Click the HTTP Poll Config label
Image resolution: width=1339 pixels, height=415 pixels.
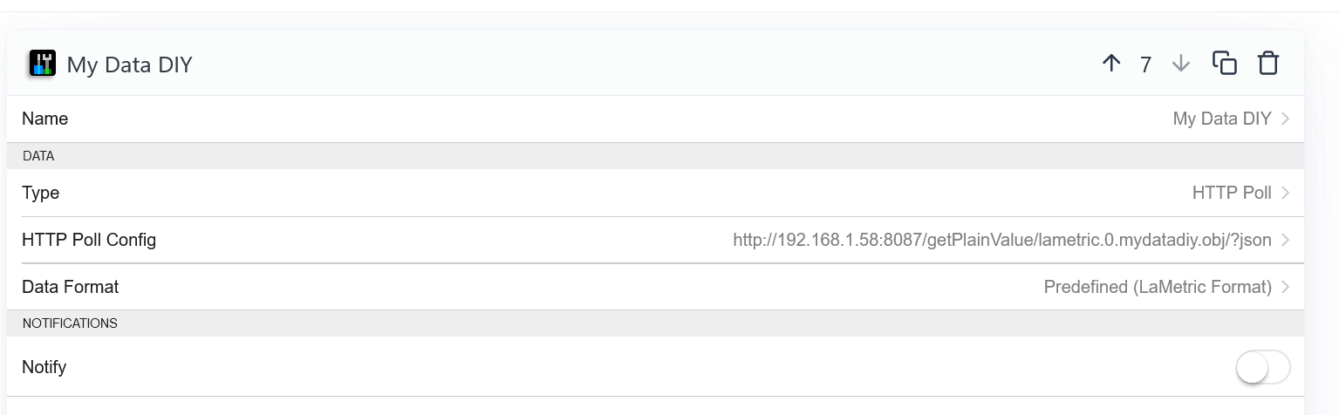89,240
